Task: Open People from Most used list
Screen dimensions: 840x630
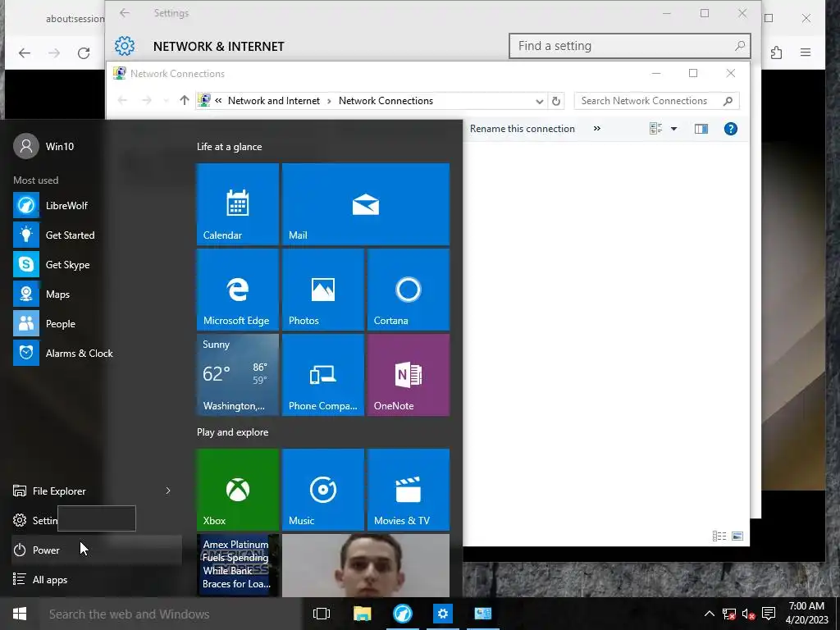Action: point(97,323)
